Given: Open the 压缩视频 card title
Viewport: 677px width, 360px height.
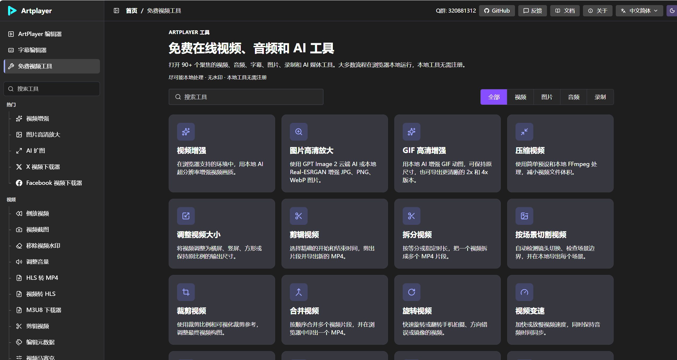Looking at the screenshot, I should pyautogui.click(x=530, y=150).
